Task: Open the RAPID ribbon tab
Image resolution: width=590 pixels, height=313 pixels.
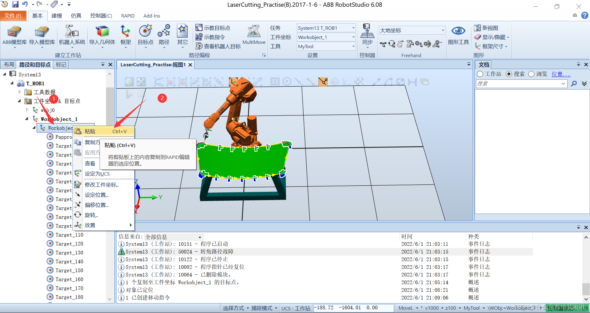Action: pos(128,16)
